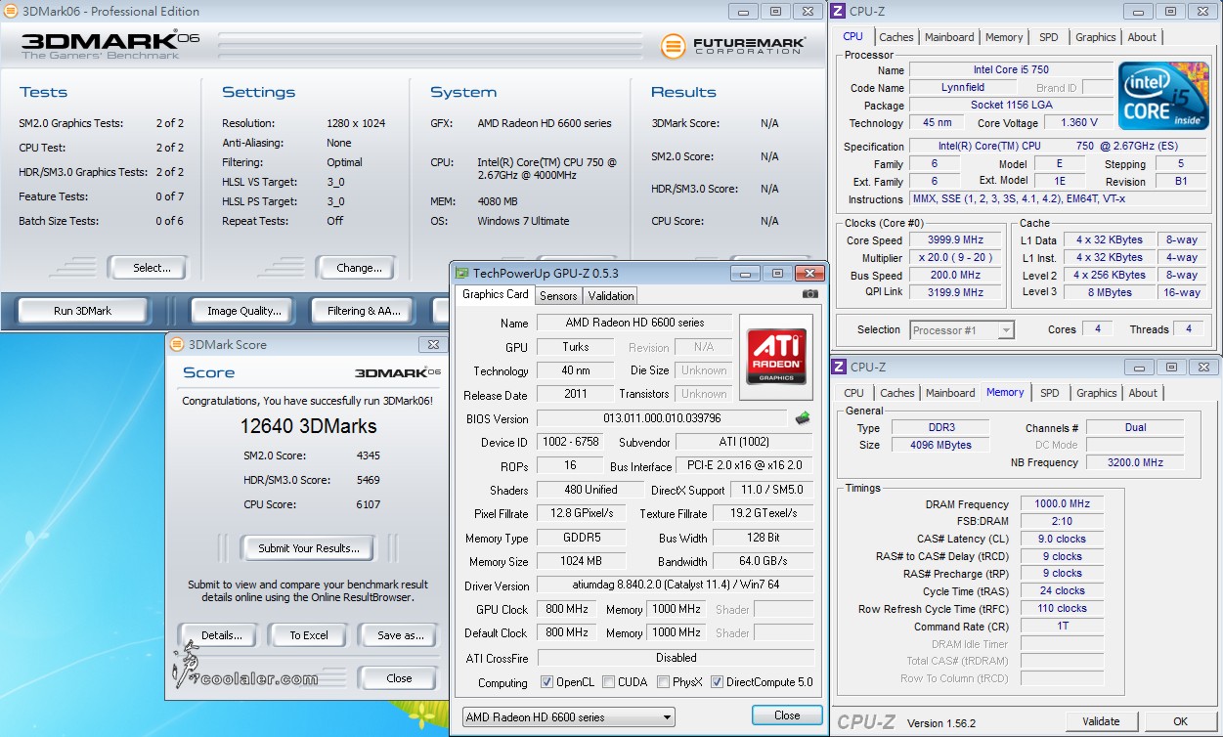Click To Excel button

tap(309, 635)
